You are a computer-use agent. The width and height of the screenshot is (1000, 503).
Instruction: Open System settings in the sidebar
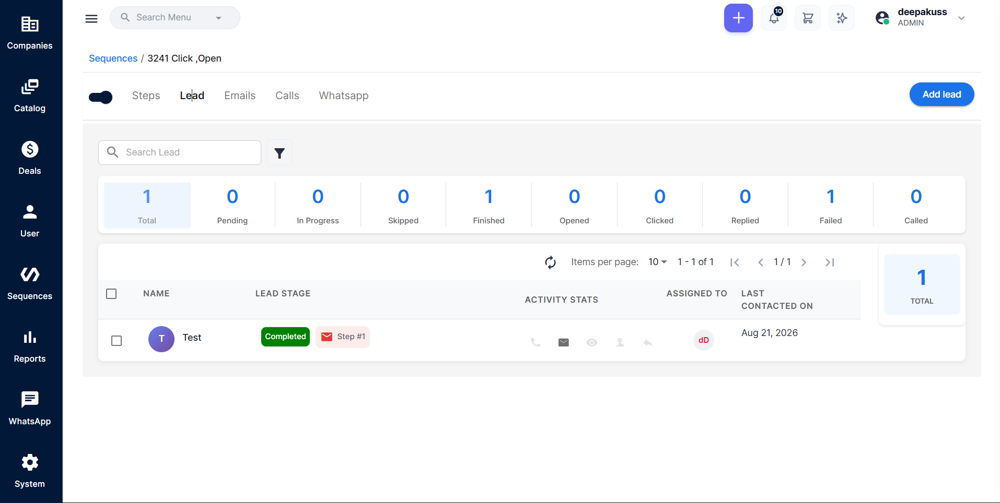pyautogui.click(x=30, y=471)
